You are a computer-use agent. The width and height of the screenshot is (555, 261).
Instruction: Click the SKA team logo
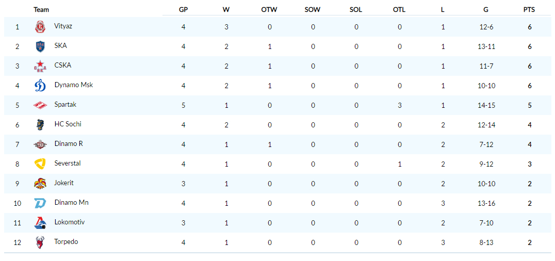40,46
